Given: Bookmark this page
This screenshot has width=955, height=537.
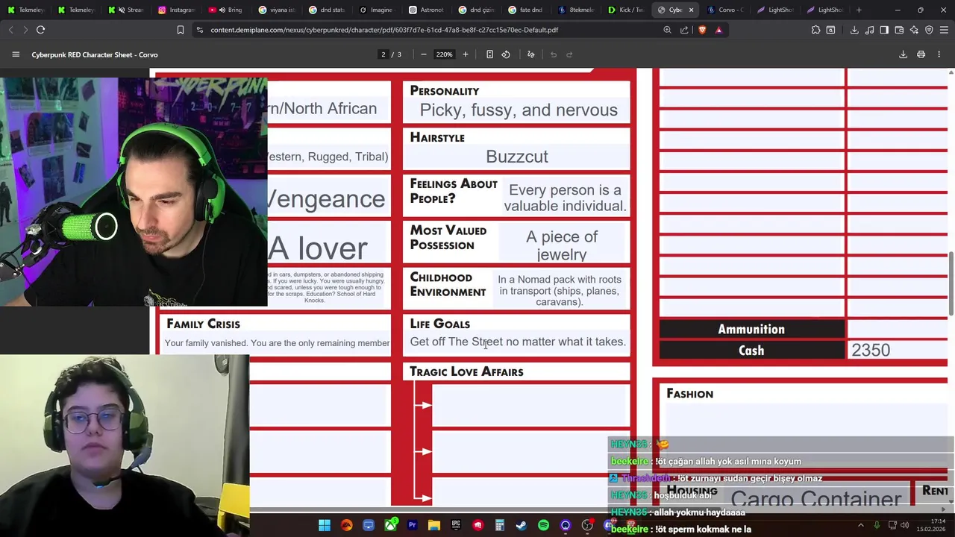Looking at the screenshot, I should click(180, 30).
